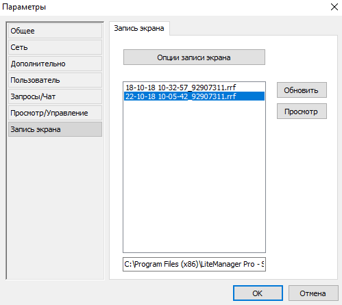This screenshot has height=305, width=342.
Task: Focus the C:\Program Files path field
Action: 194,264
